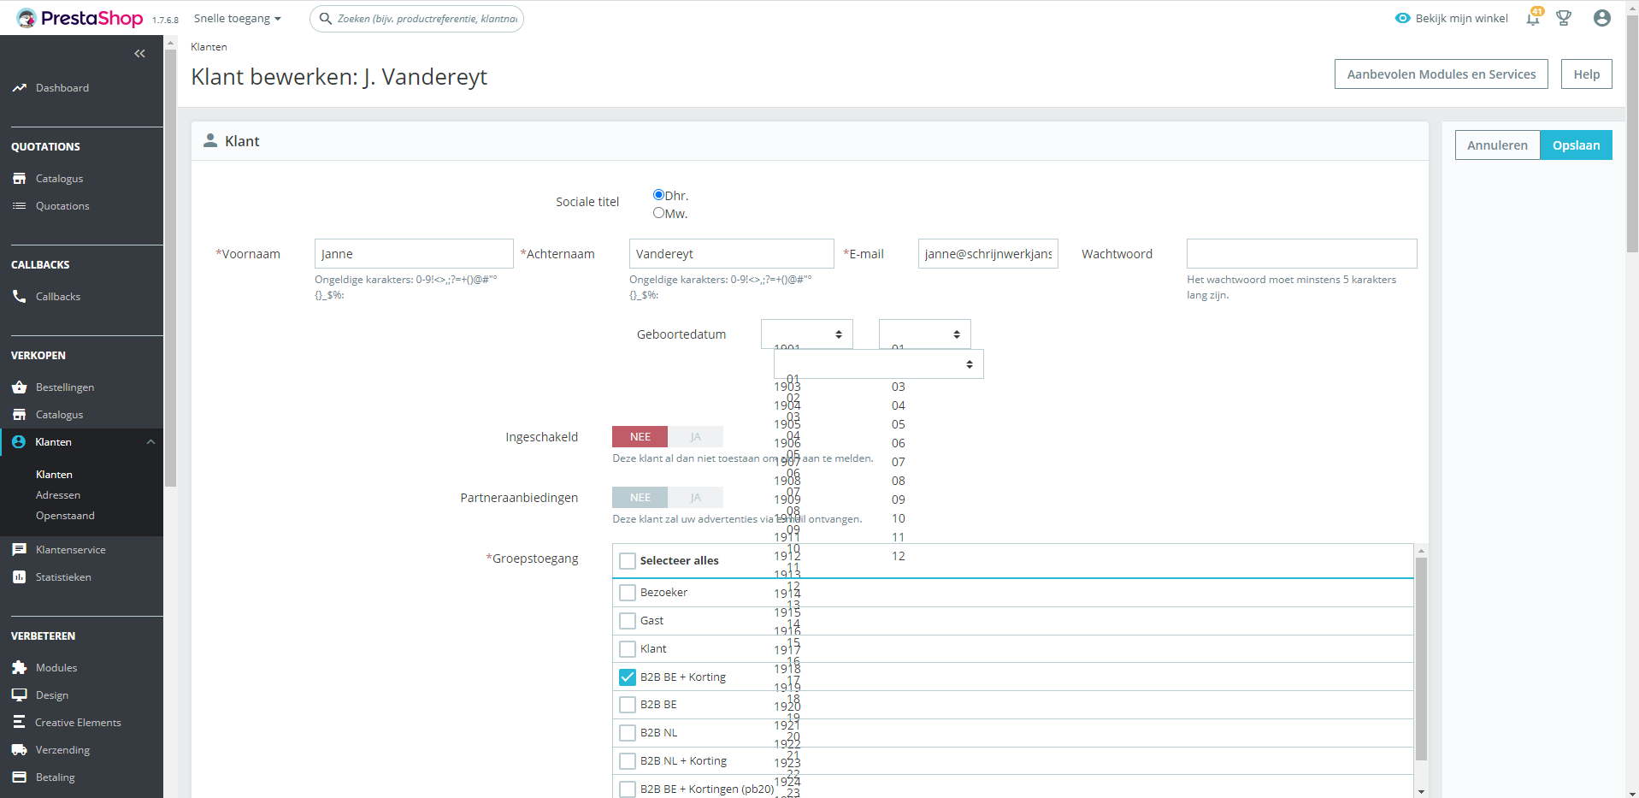The image size is (1639, 798).
Task: Open the user profile avatar icon
Action: 1602,18
